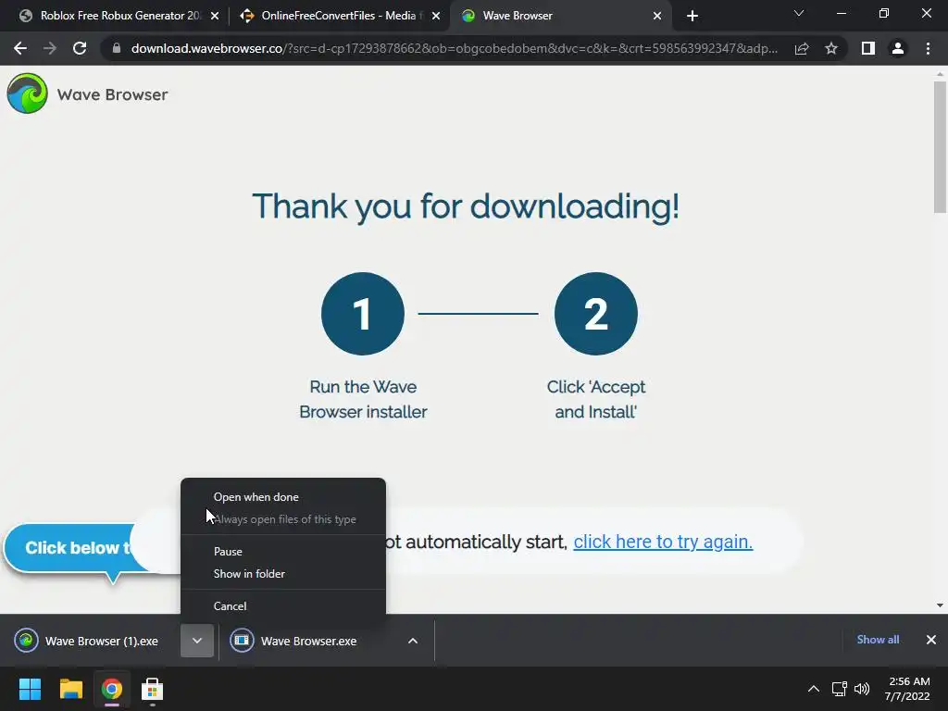The height and width of the screenshot is (711, 948).
Task: Open the Chrome three-dot menu
Action: tap(928, 48)
